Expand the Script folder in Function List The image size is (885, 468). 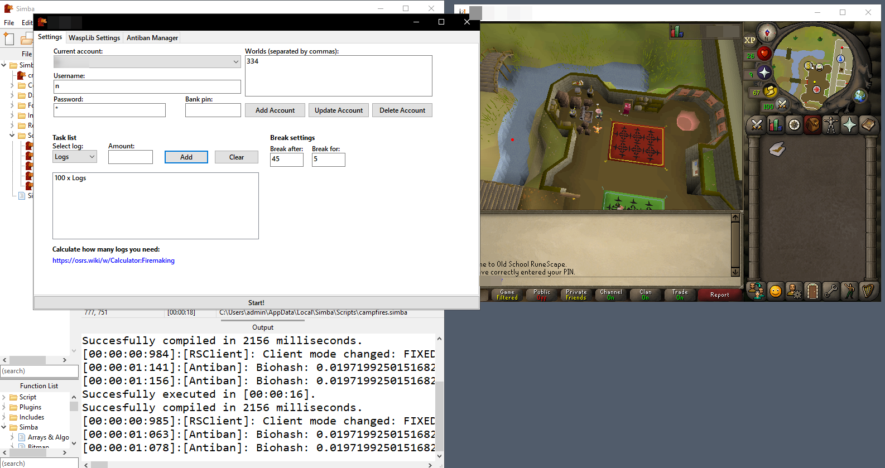pos(4,397)
